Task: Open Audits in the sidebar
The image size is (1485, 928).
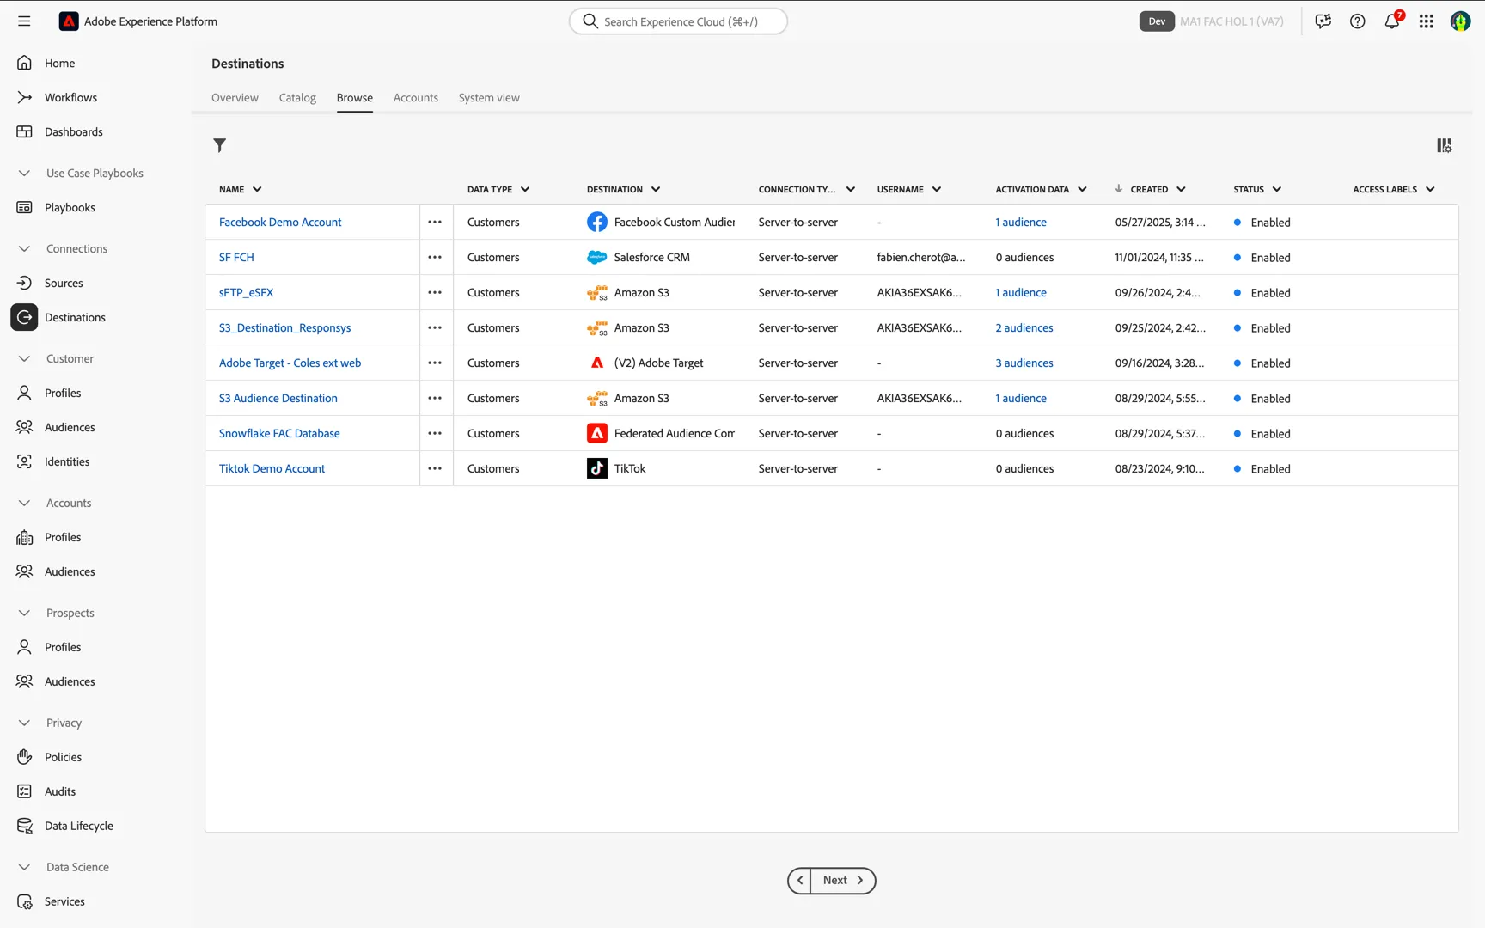Action: click(60, 791)
